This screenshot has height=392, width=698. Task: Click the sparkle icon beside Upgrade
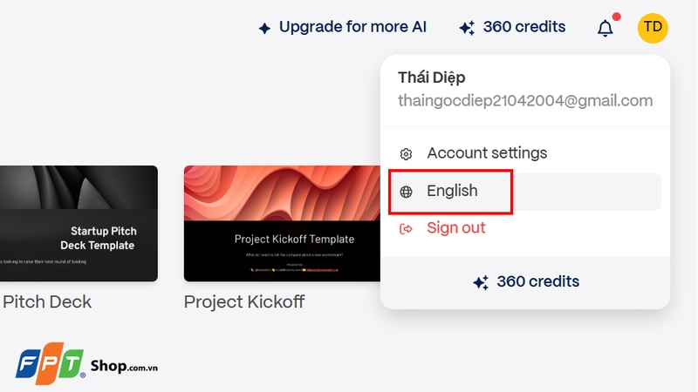[x=264, y=29]
